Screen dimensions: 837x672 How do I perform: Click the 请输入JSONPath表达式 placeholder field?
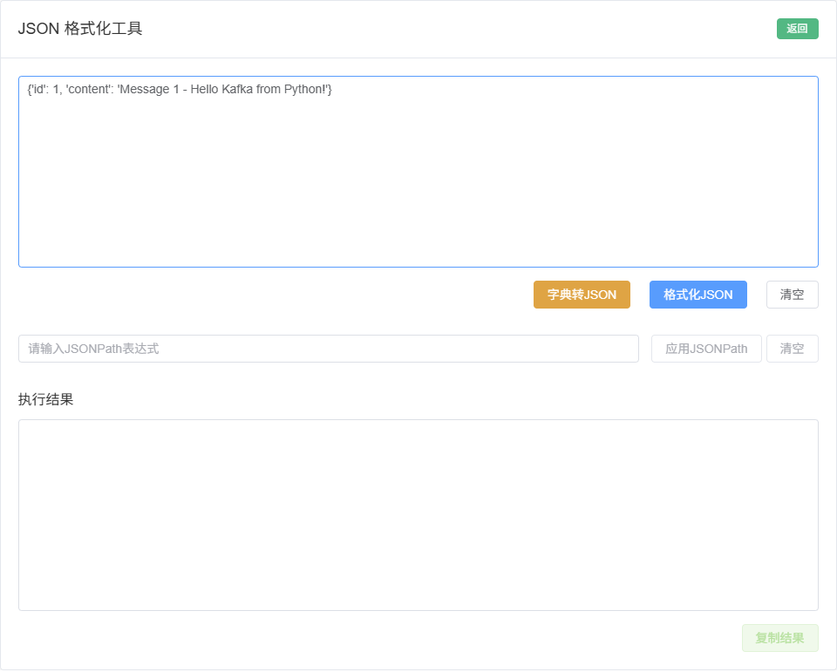click(328, 349)
